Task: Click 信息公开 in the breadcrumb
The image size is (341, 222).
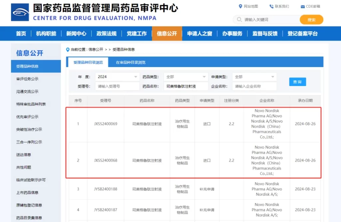Action: click(96, 50)
